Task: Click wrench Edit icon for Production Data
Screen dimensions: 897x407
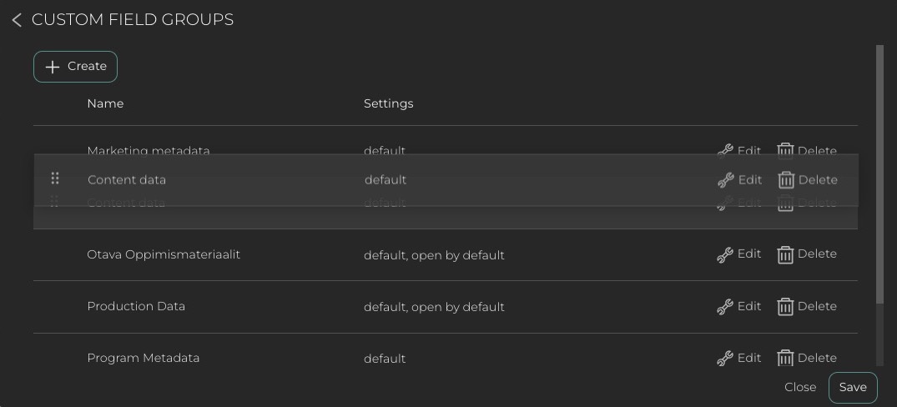Action: [725, 307]
